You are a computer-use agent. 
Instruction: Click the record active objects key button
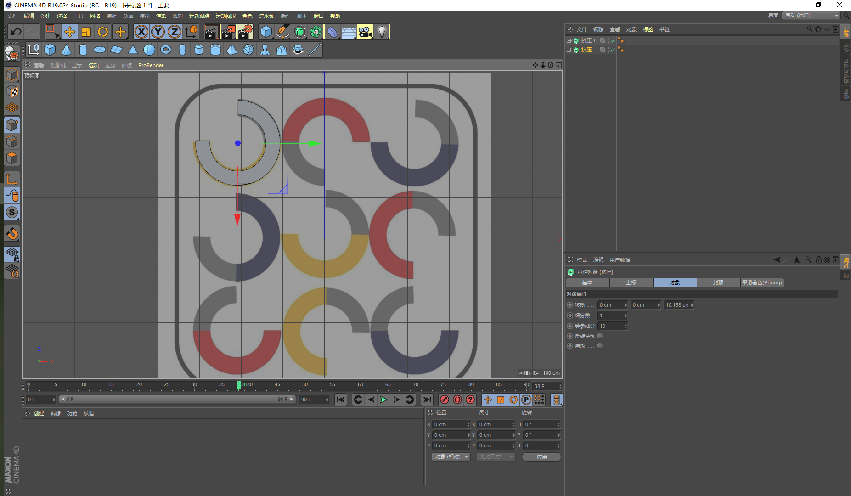coord(444,400)
